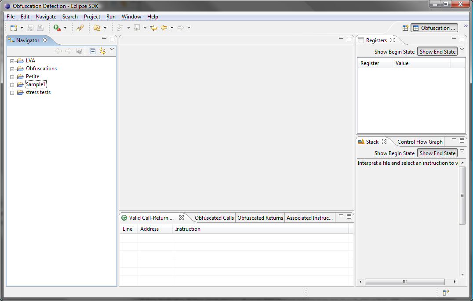Image resolution: width=473 pixels, height=301 pixels.
Task: Click the Line column header
Action: coord(129,229)
